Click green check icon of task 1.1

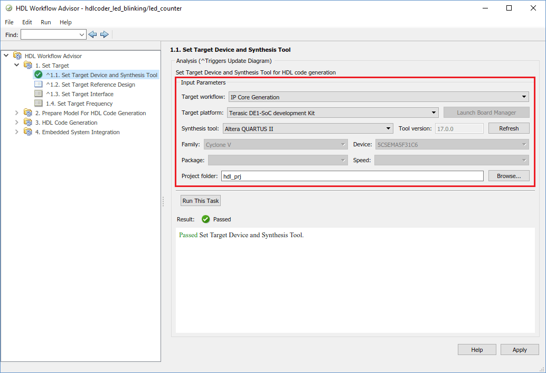pyautogui.click(x=38, y=74)
